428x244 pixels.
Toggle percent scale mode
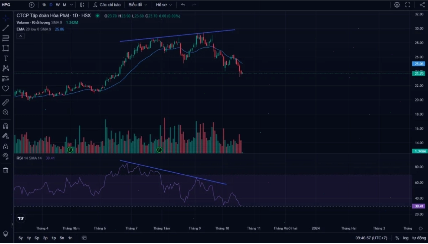click(397, 238)
